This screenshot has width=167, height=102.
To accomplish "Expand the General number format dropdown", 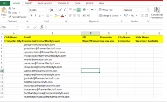I will coord(147,10).
